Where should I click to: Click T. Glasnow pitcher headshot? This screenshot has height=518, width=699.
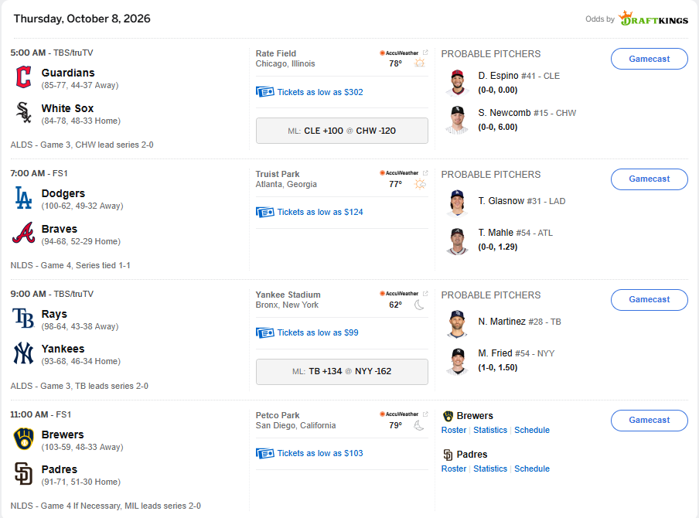pyautogui.click(x=457, y=203)
